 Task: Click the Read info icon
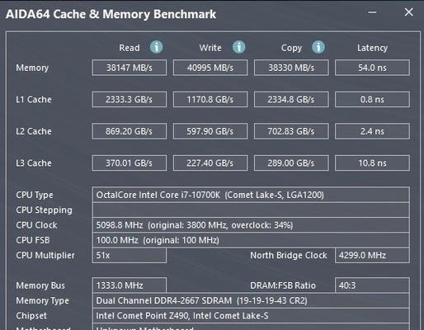click(x=156, y=47)
